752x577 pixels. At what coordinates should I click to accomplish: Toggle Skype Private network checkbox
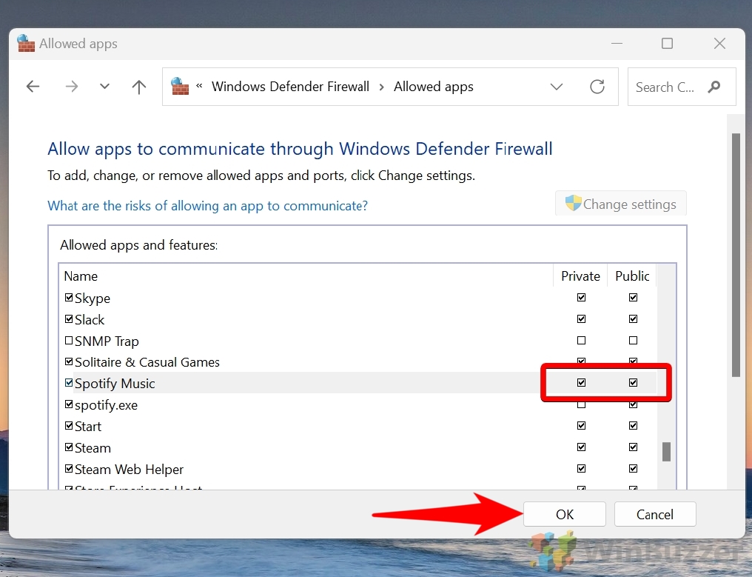pos(581,298)
